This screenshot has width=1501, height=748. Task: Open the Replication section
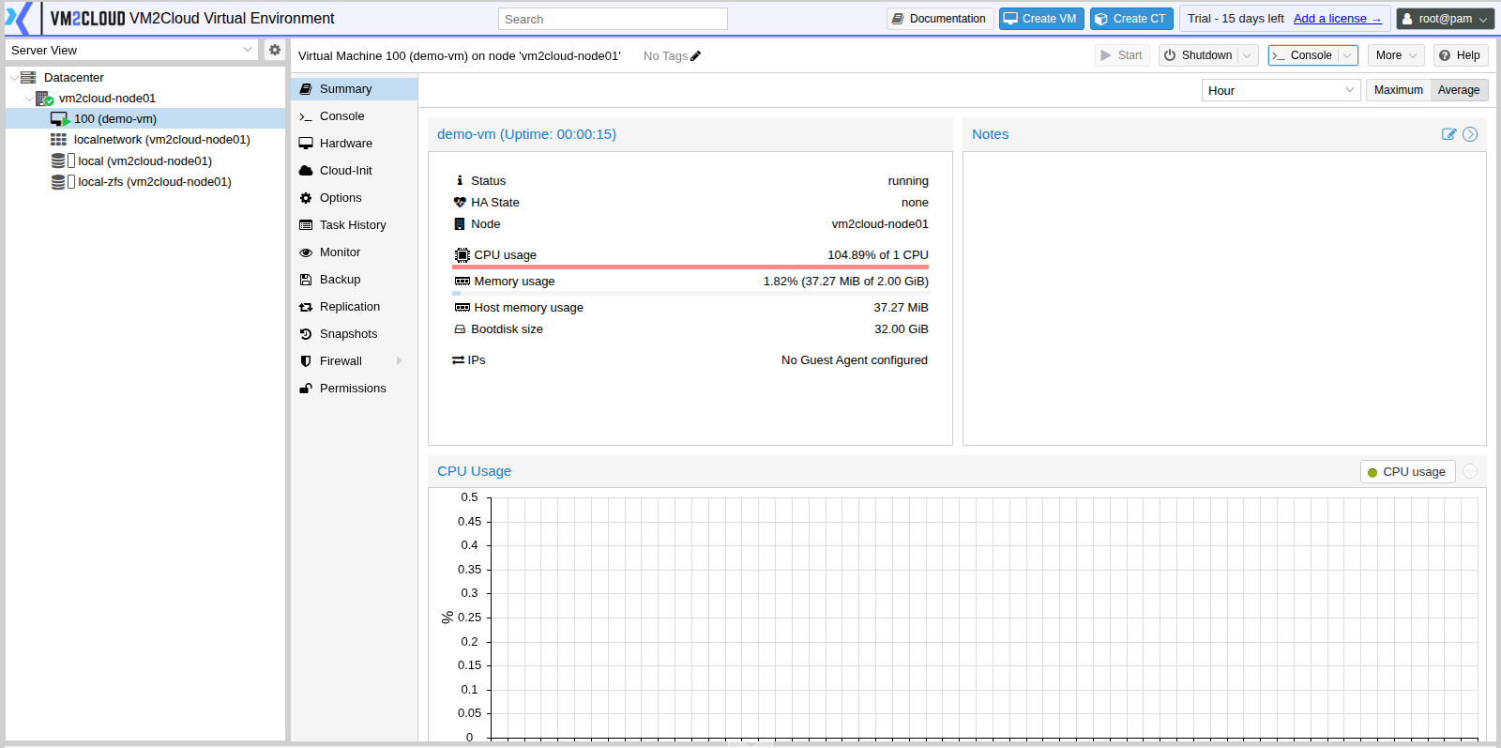tap(354, 307)
